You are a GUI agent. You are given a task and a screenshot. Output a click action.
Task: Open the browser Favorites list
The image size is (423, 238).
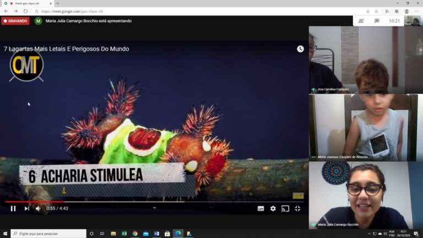pos(387,12)
